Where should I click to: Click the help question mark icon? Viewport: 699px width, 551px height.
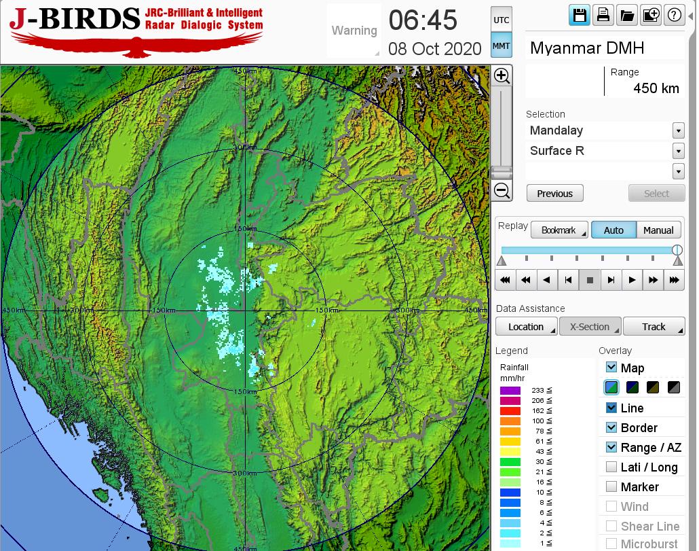pos(674,15)
